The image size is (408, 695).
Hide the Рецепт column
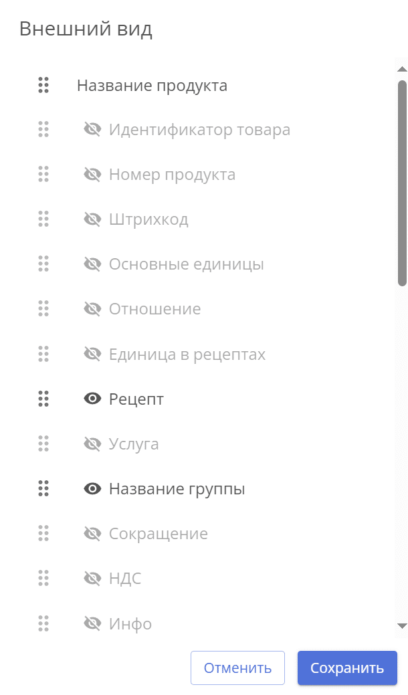92,399
